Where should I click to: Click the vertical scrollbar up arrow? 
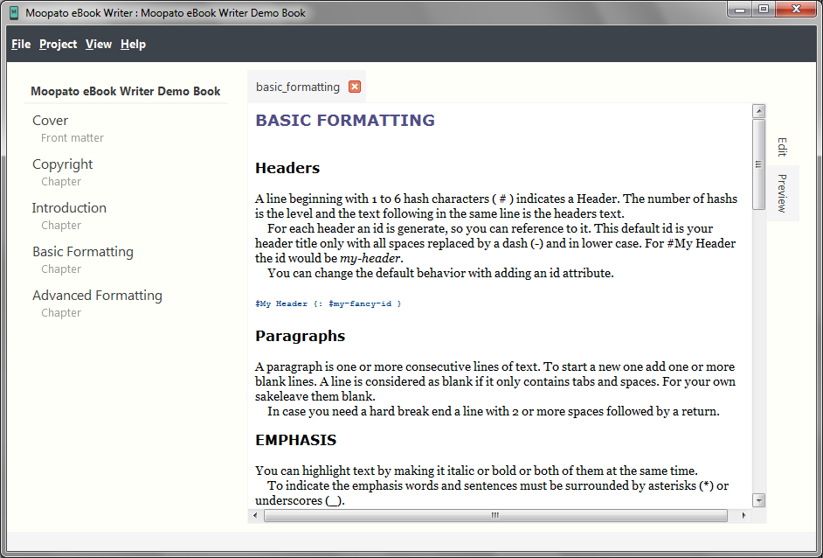click(758, 111)
